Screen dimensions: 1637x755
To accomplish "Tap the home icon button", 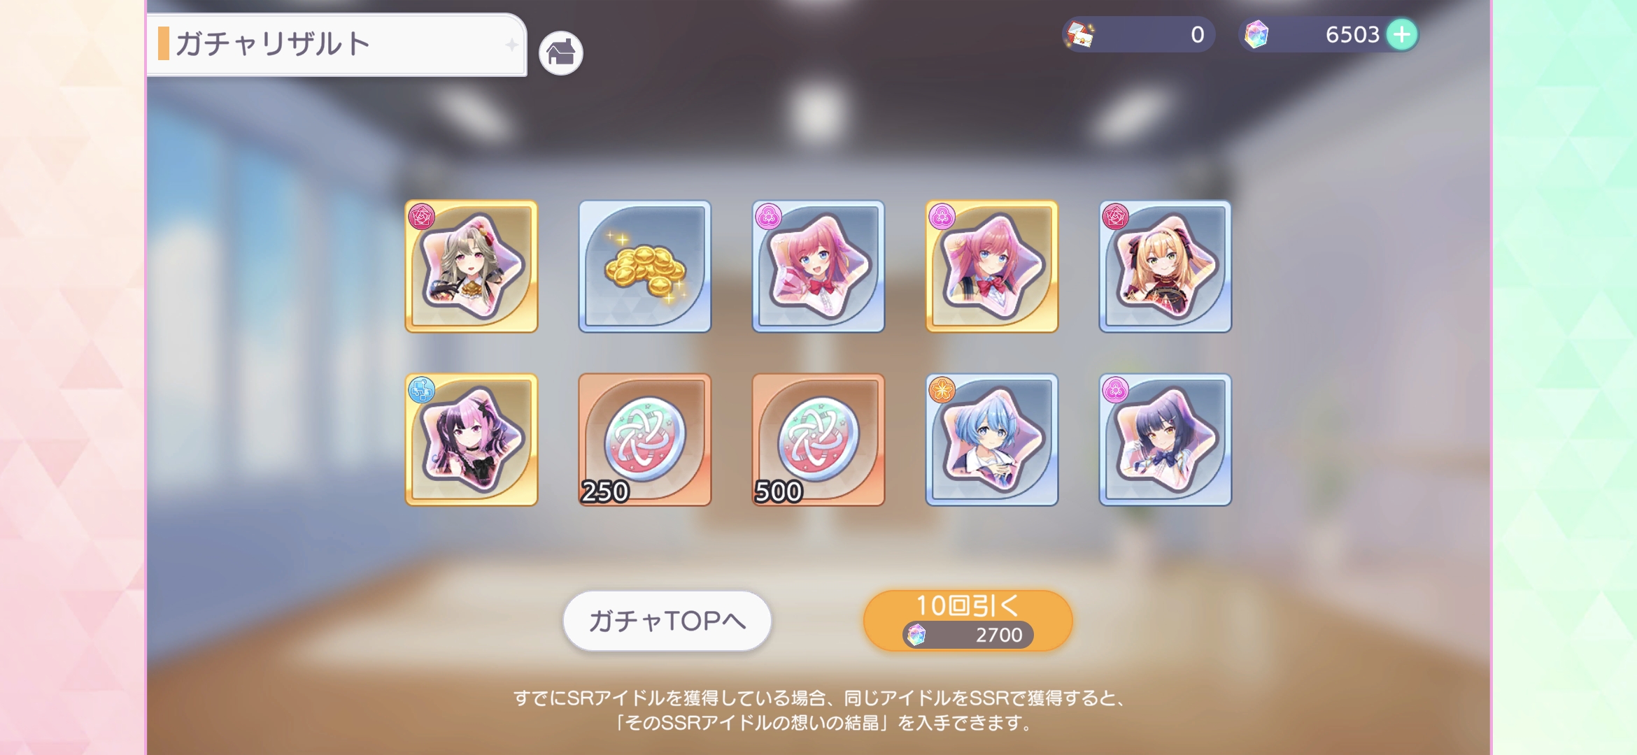I will (x=560, y=53).
